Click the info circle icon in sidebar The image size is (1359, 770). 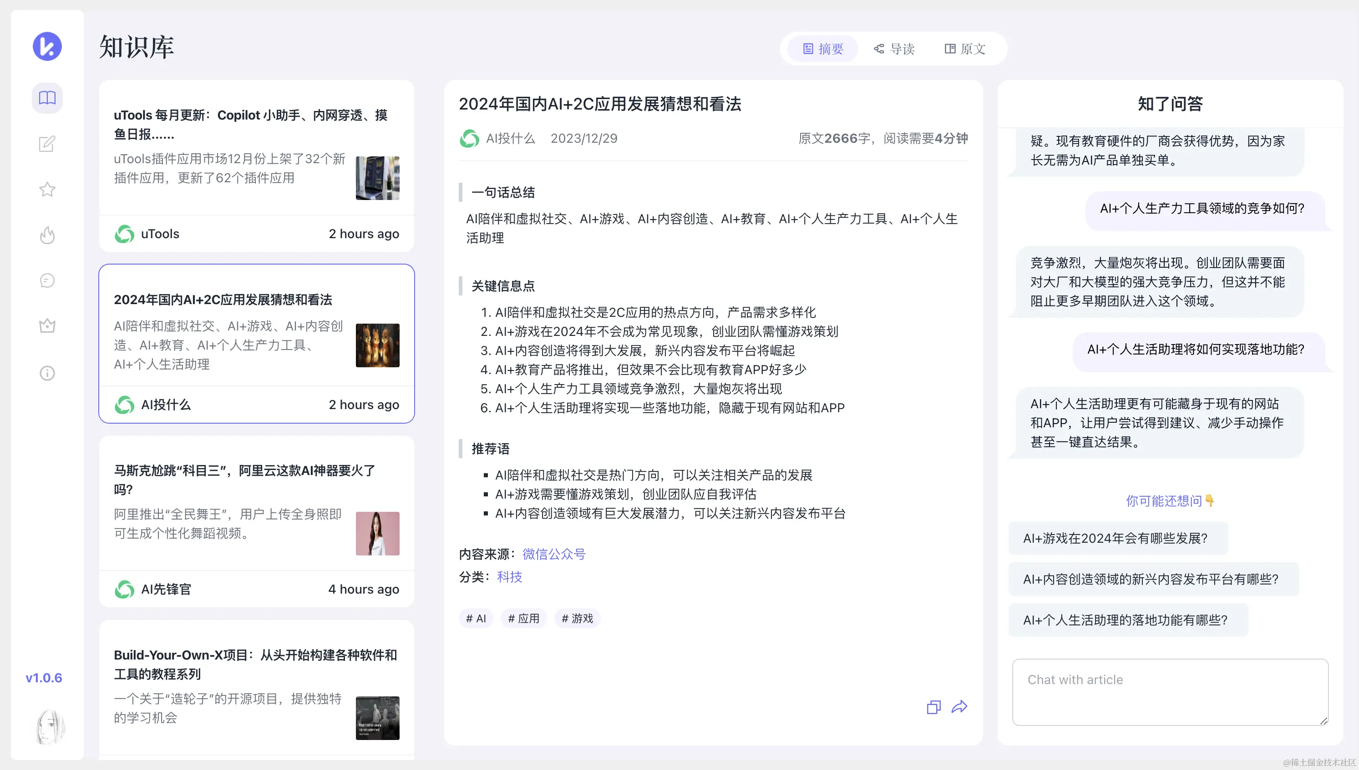47,373
